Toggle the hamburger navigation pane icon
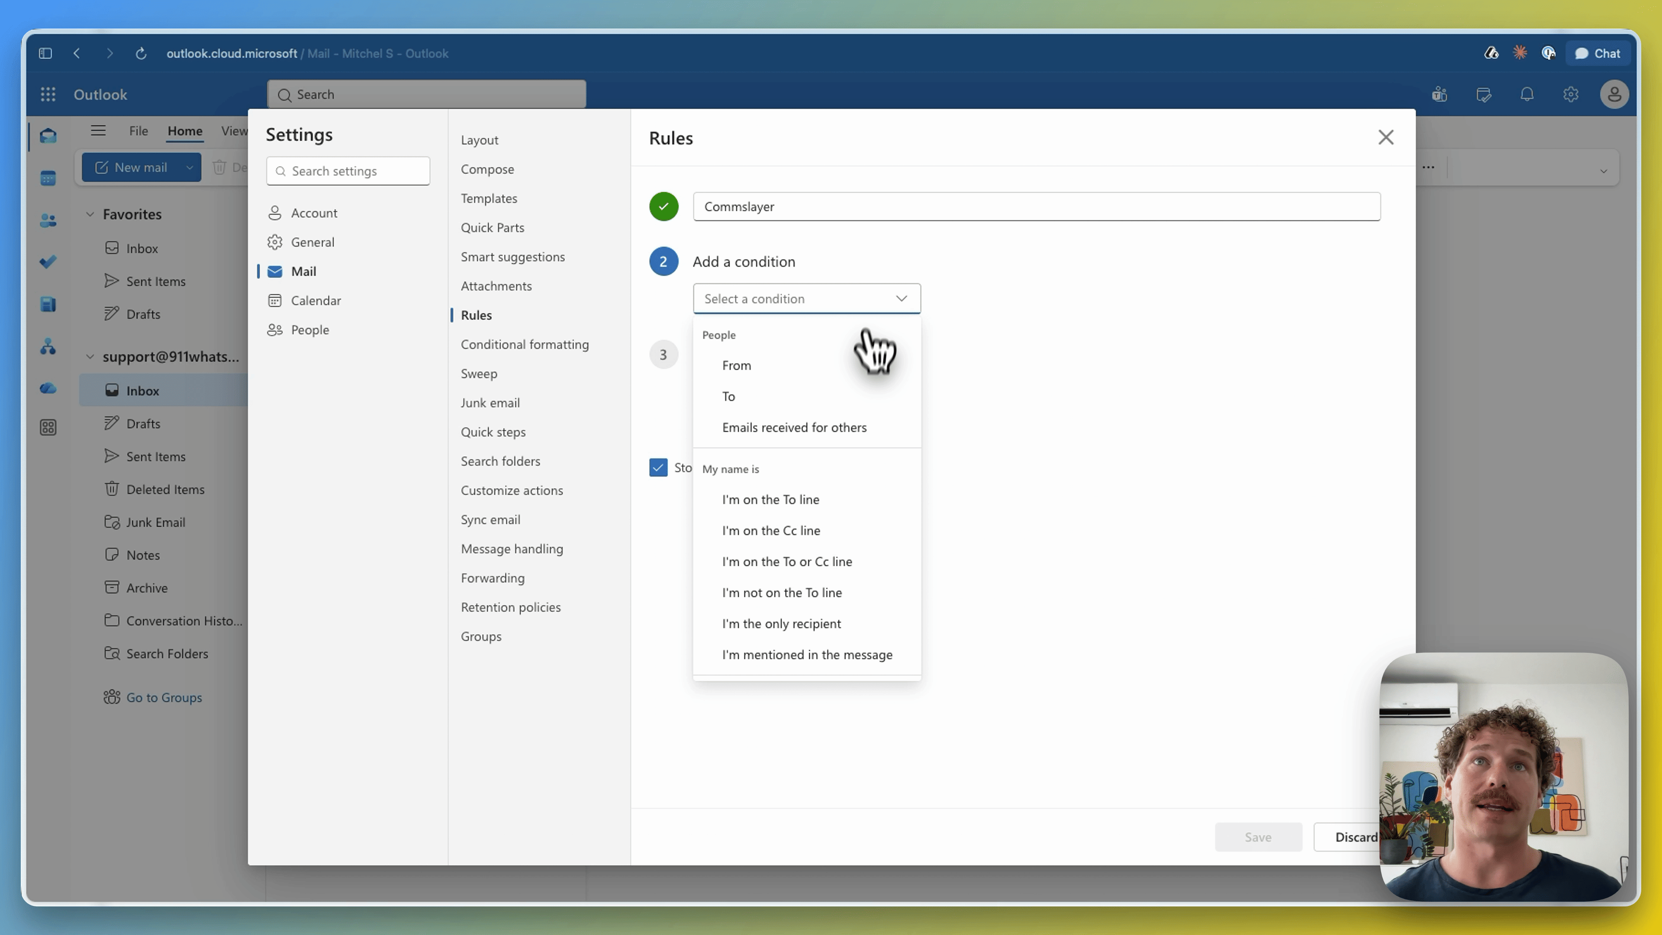This screenshot has width=1662, height=935. coord(98,130)
